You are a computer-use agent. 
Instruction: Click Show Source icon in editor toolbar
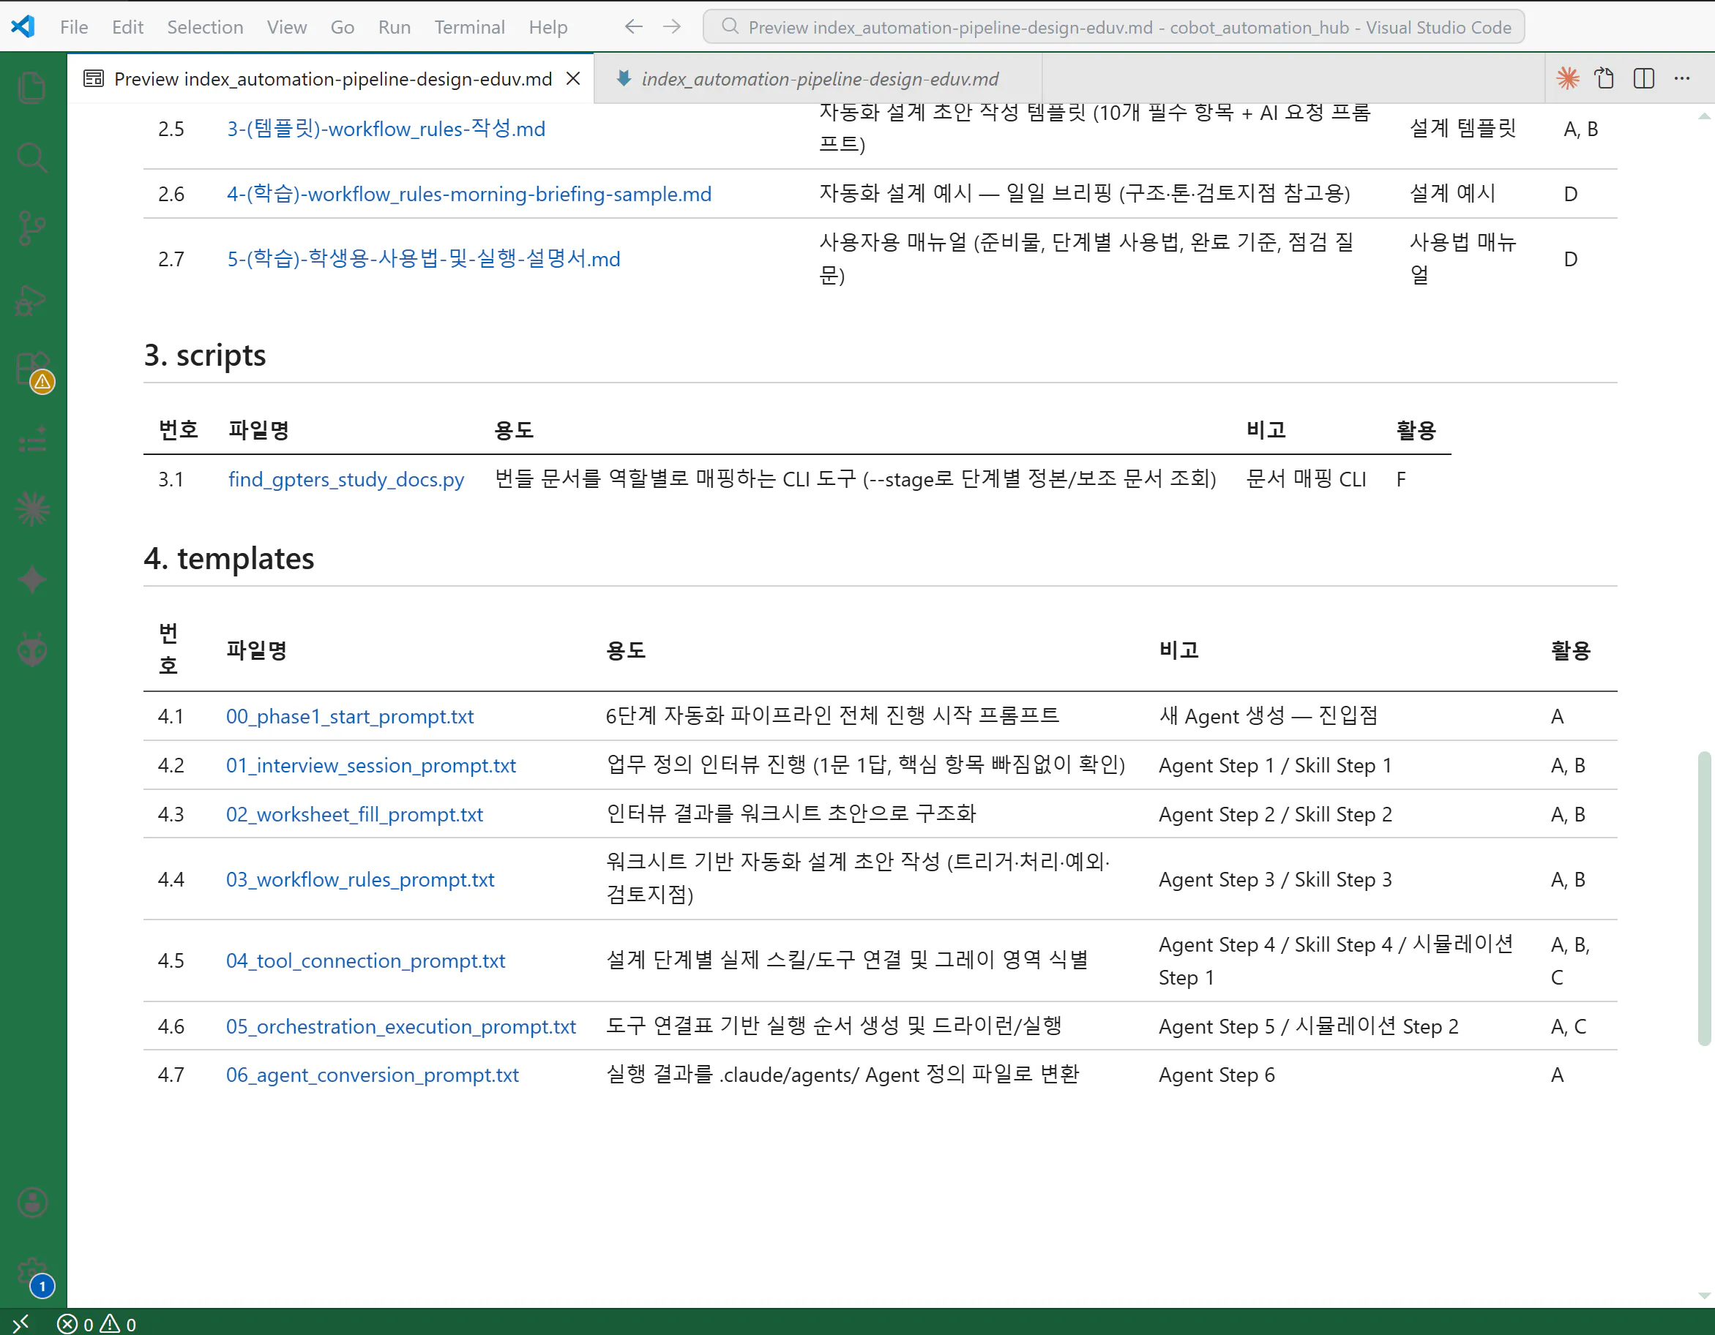pyautogui.click(x=1604, y=78)
